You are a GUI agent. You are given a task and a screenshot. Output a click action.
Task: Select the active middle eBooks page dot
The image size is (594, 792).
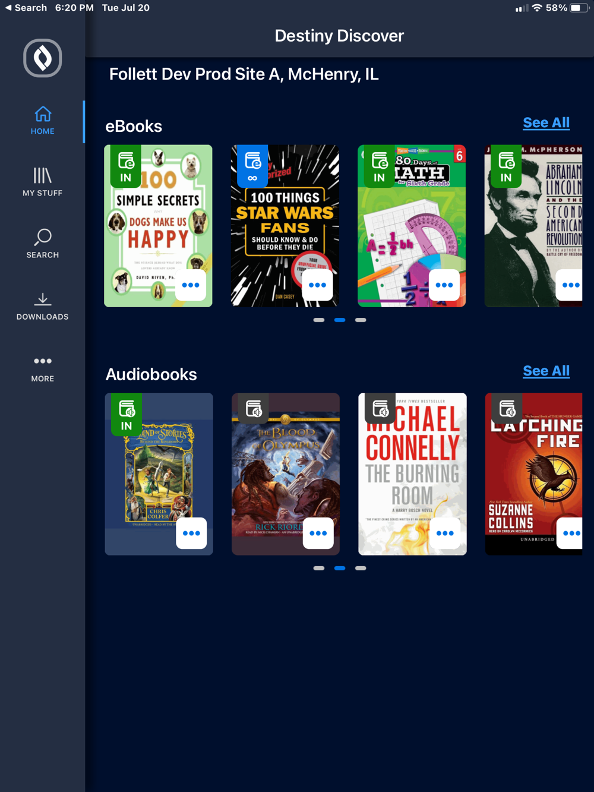click(340, 320)
